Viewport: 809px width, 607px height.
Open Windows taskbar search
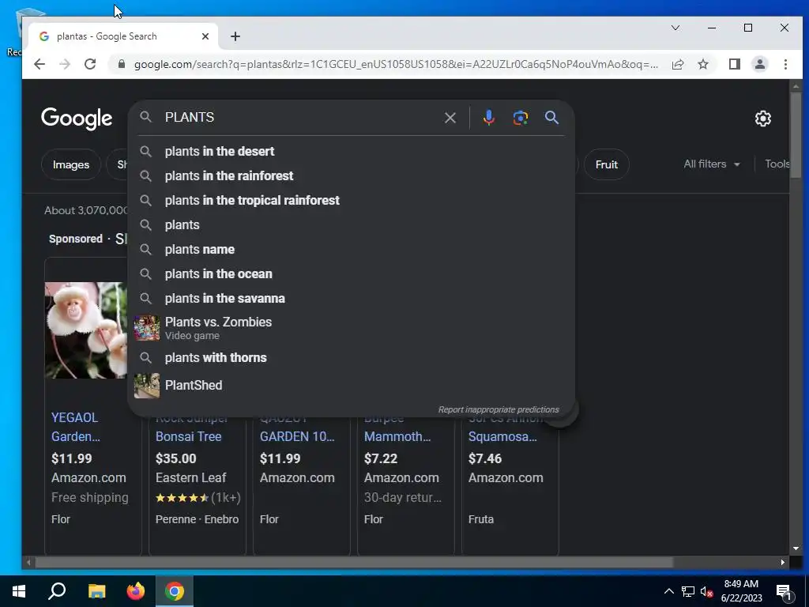[57, 591]
